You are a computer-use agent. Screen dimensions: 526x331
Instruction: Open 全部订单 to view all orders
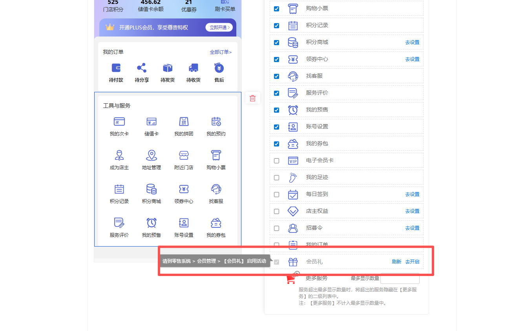[221, 52]
